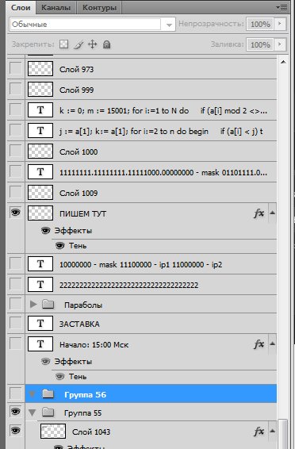Open Непрозрачность slider arrow
The width and height of the screenshot is (295, 449).
click(280, 24)
